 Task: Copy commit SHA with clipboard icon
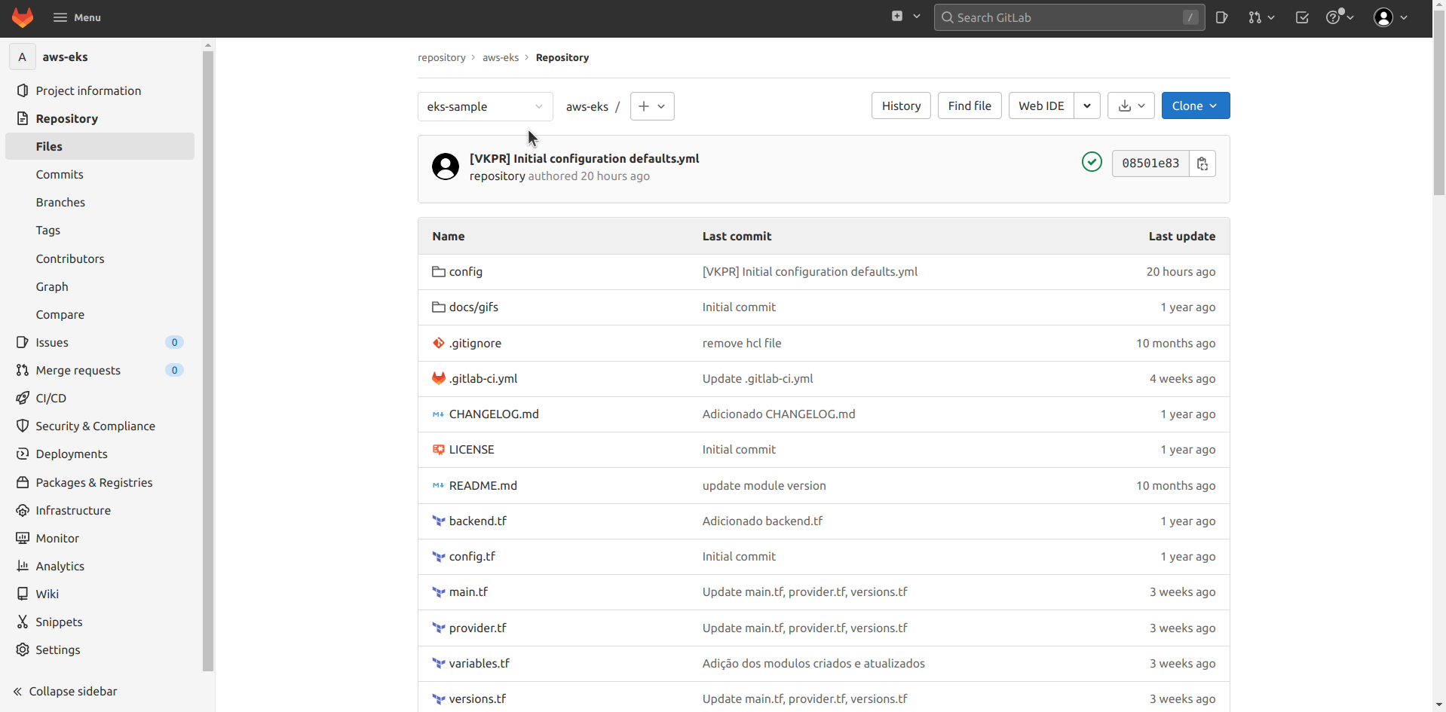[x=1202, y=163]
